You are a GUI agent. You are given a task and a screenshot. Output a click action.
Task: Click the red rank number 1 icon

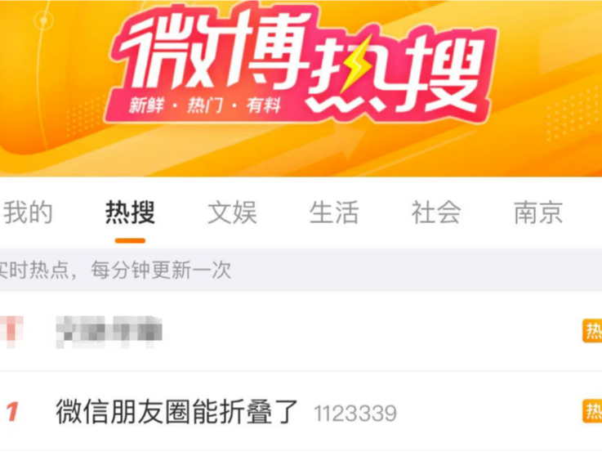click(x=12, y=412)
